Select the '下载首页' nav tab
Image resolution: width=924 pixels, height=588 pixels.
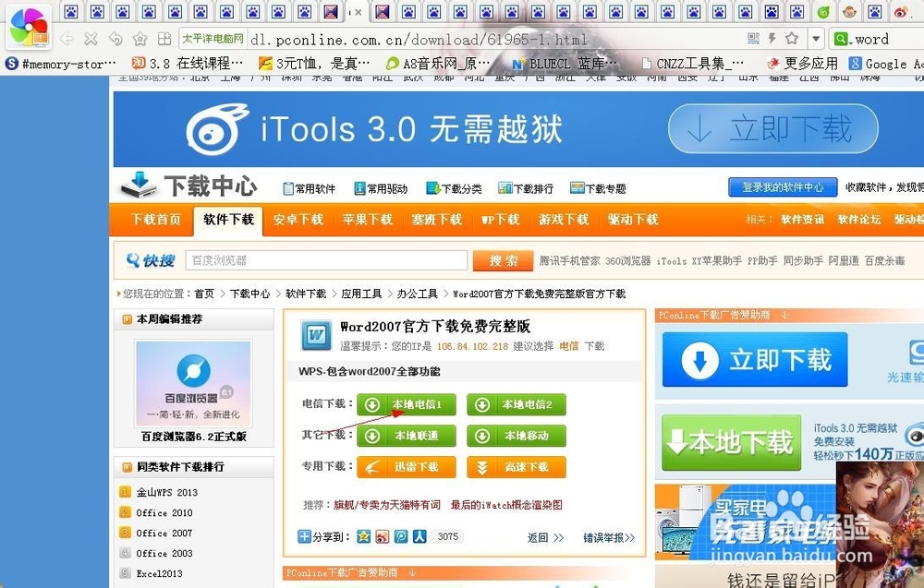click(x=156, y=220)
